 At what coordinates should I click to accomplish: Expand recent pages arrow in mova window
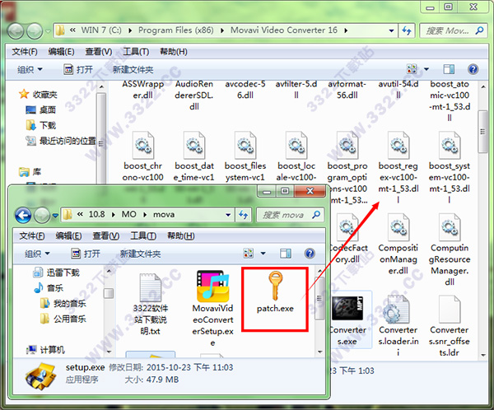(55, 216)
